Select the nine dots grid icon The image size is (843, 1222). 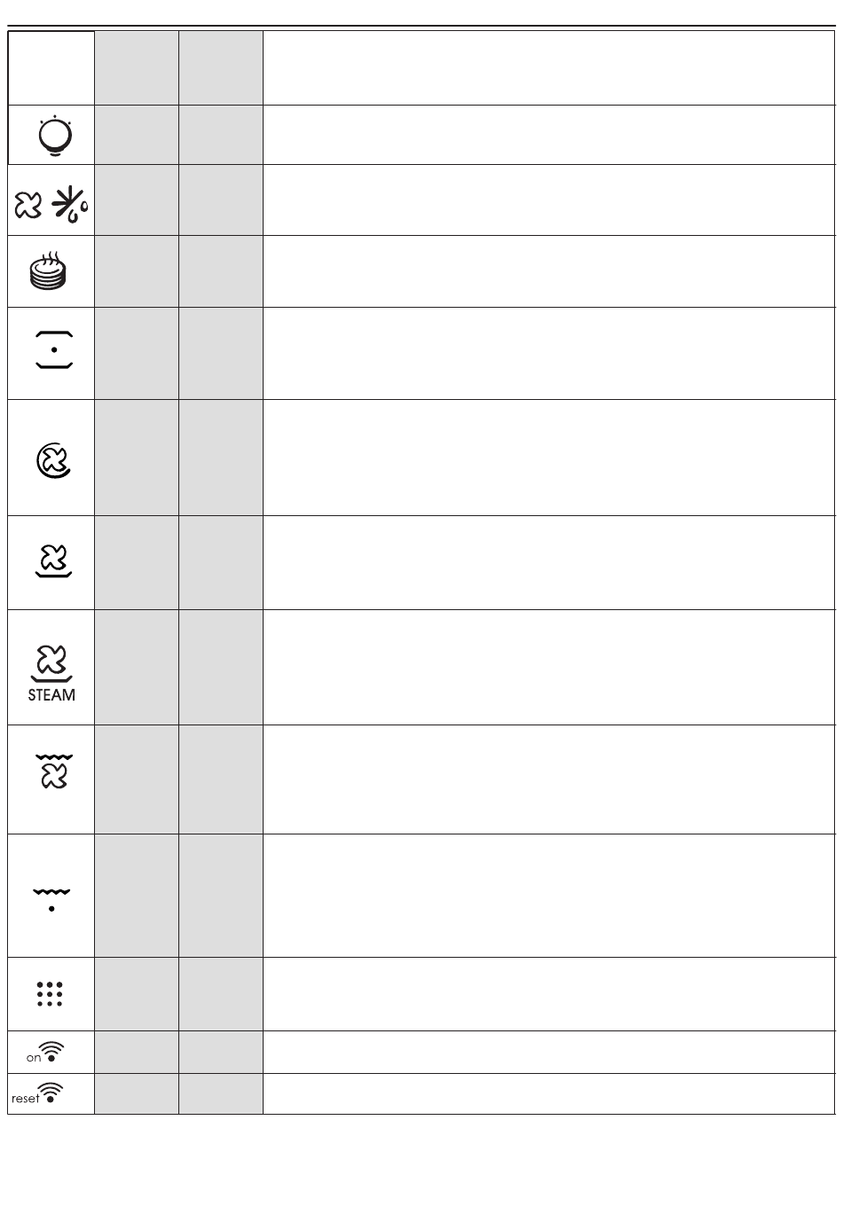(x=50, y=993)
